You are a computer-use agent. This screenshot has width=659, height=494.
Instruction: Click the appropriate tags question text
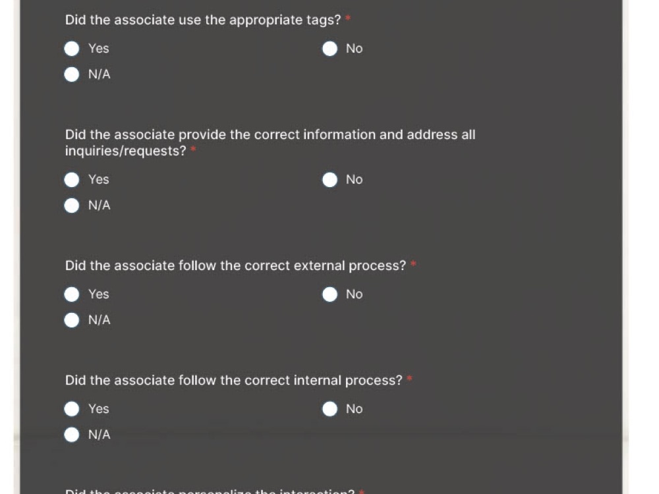click(203, 20)
